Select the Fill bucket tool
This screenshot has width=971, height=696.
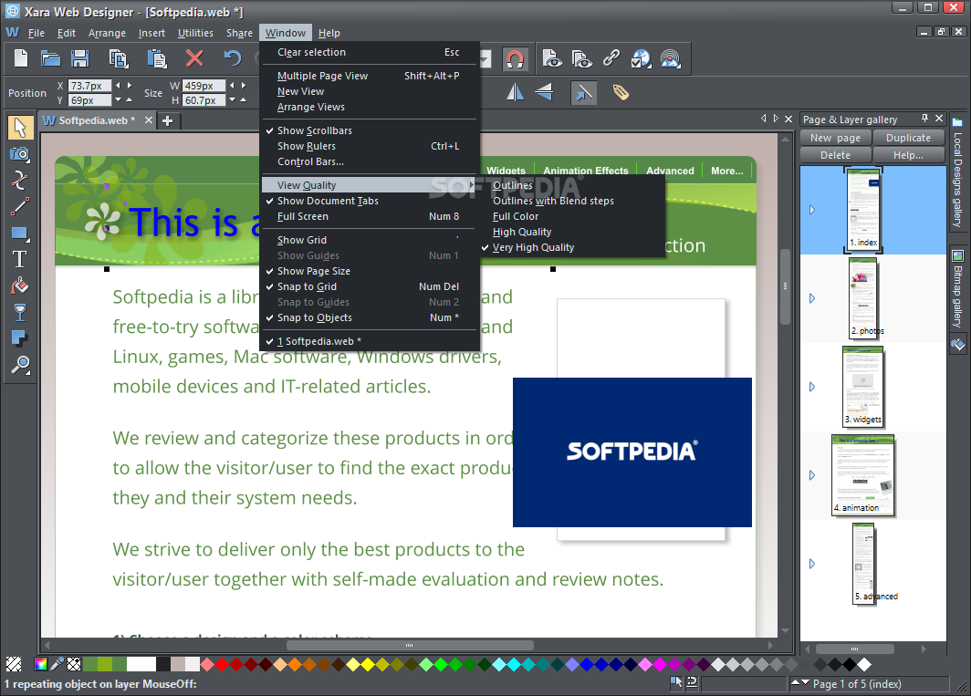coord(20,286)
